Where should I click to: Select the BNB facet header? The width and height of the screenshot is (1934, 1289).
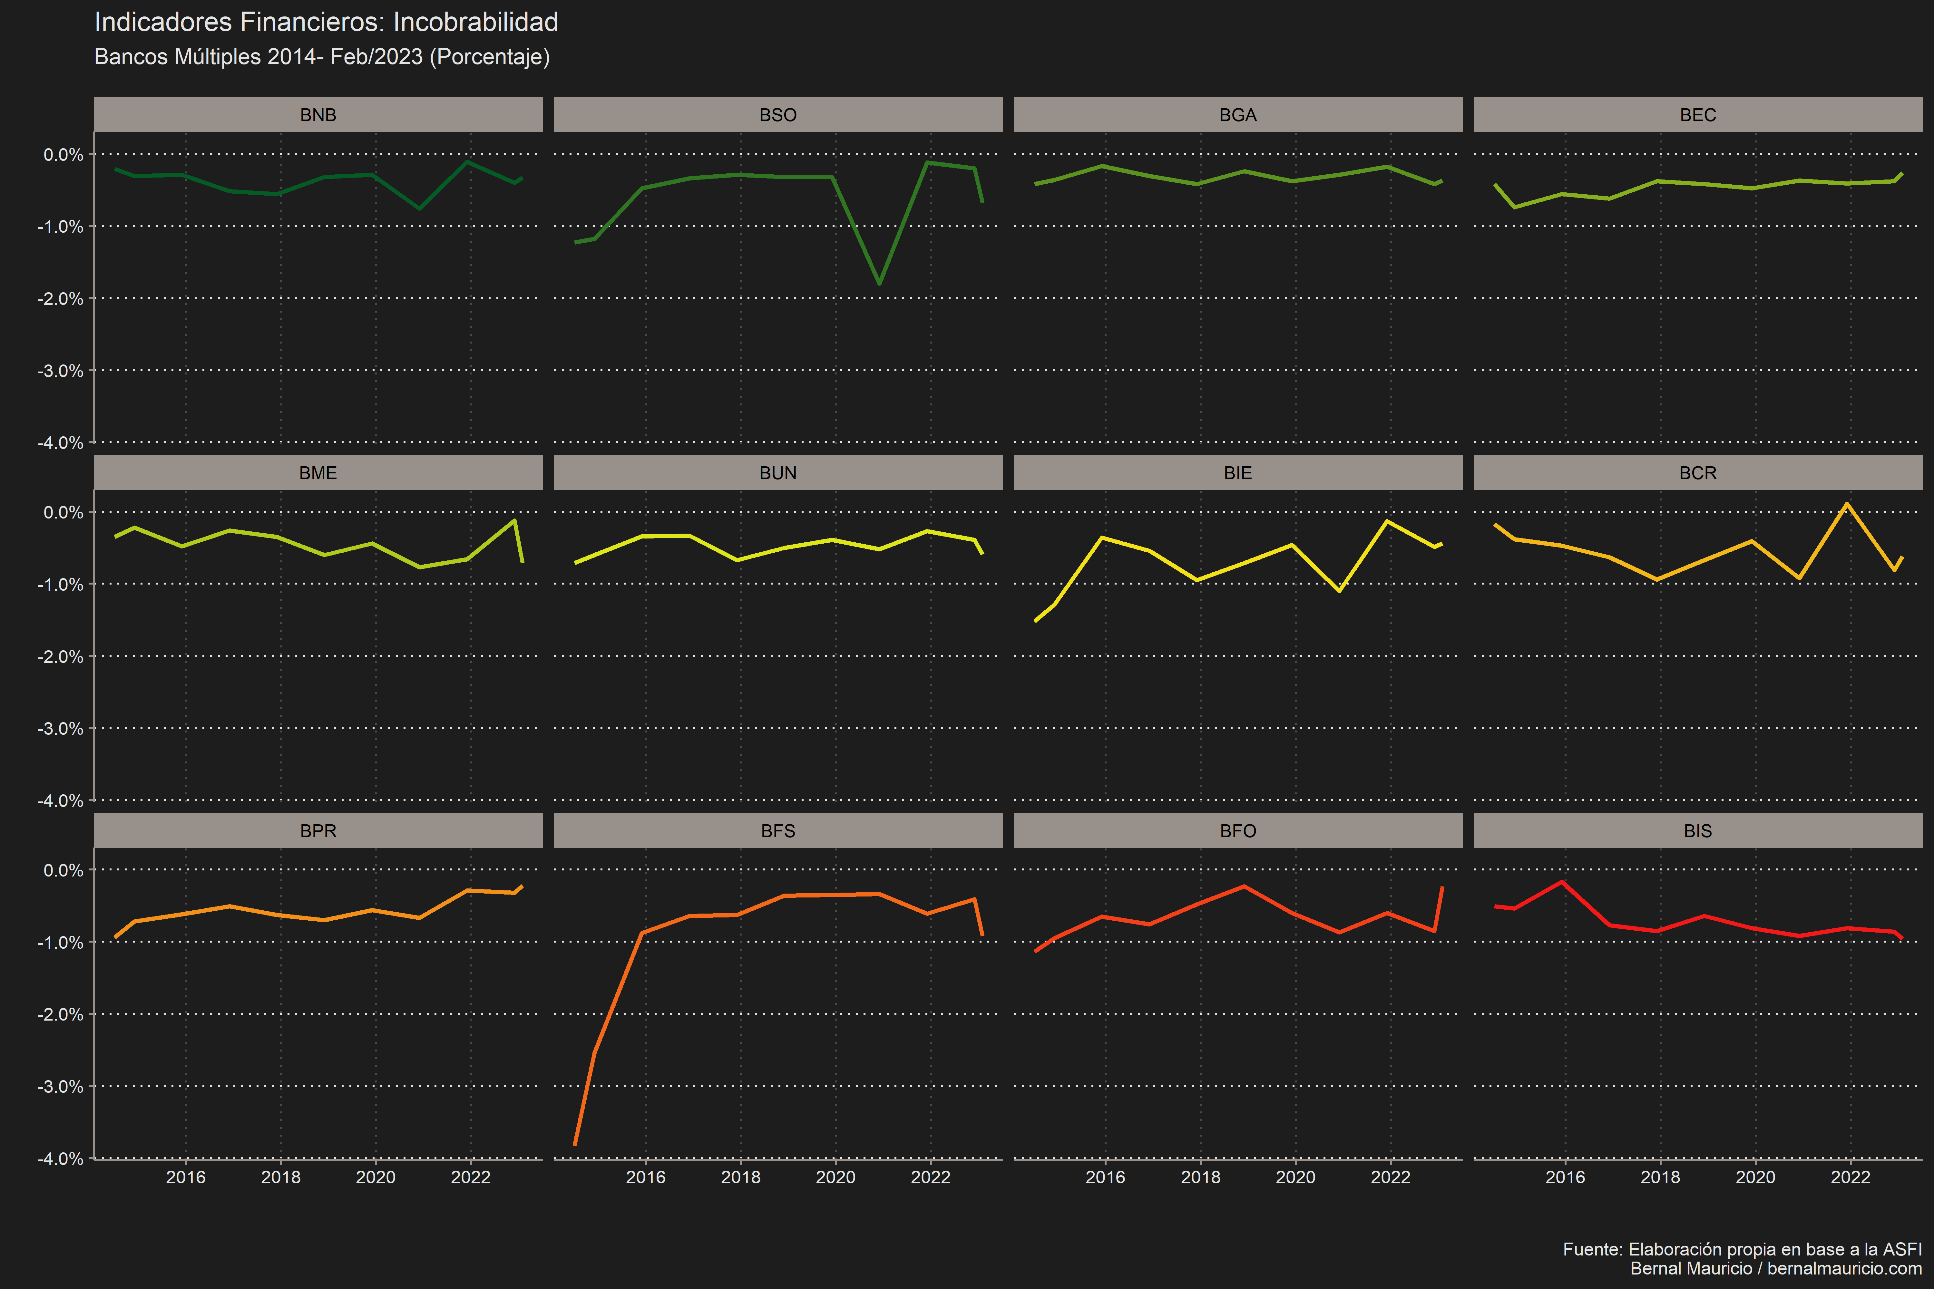pos(318,114)
